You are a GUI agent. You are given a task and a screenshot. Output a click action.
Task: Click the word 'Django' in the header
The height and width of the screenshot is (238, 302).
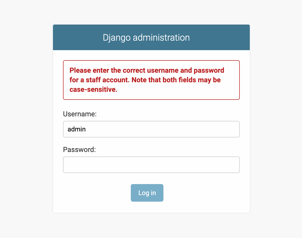pyautogui.click(x=116, y=38)
